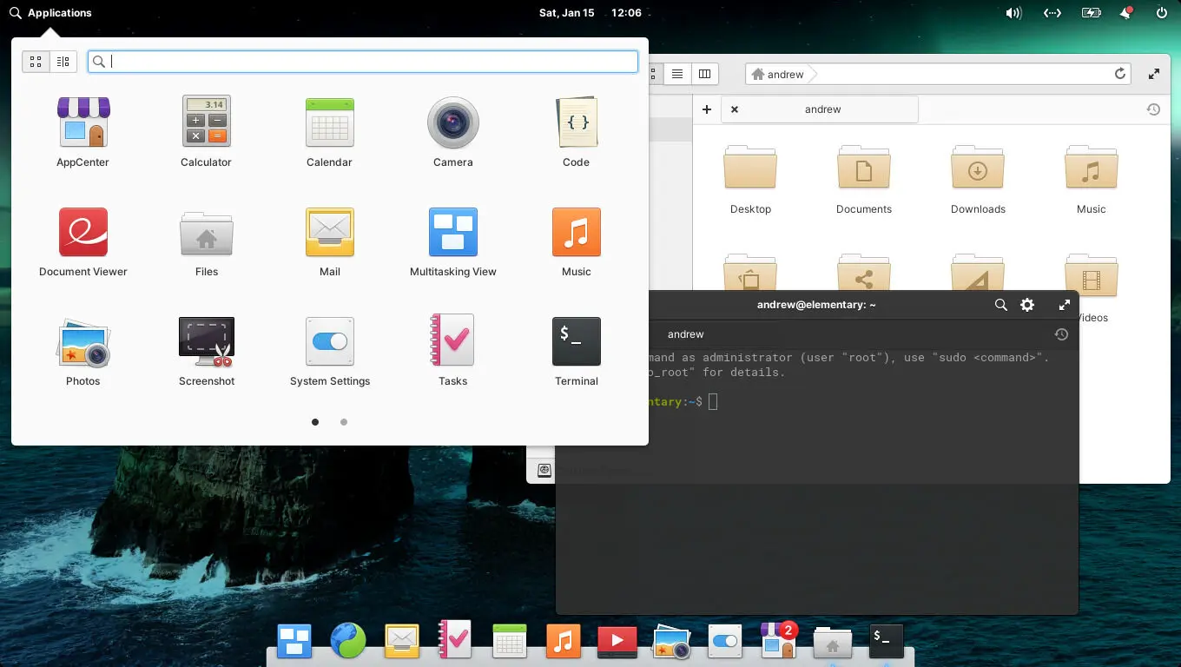Open the Downloads folder in Files
Image resolution: width=1181 pixels, height=667 pixels.
coord(978,180)
